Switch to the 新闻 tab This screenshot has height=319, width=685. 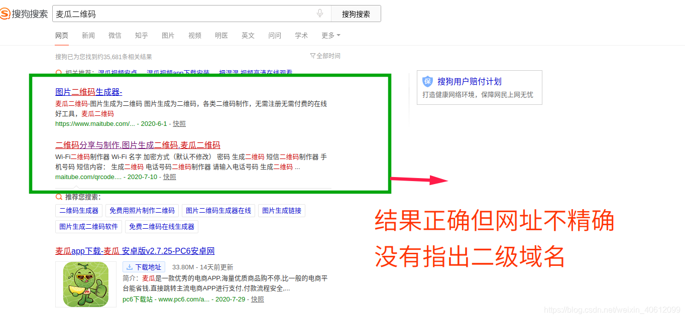(88, 36)
